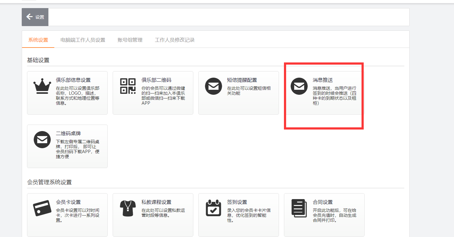Switch to the 系统设置 tab
The width and height of the screenshot is (454, 237).
38,40
